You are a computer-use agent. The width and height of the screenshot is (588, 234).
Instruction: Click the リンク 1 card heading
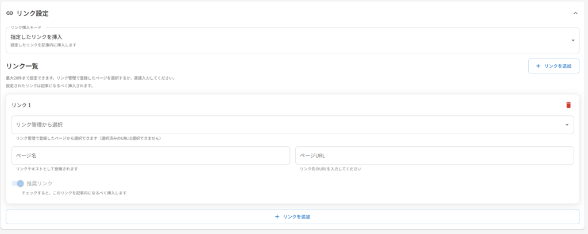coord(21,105)
